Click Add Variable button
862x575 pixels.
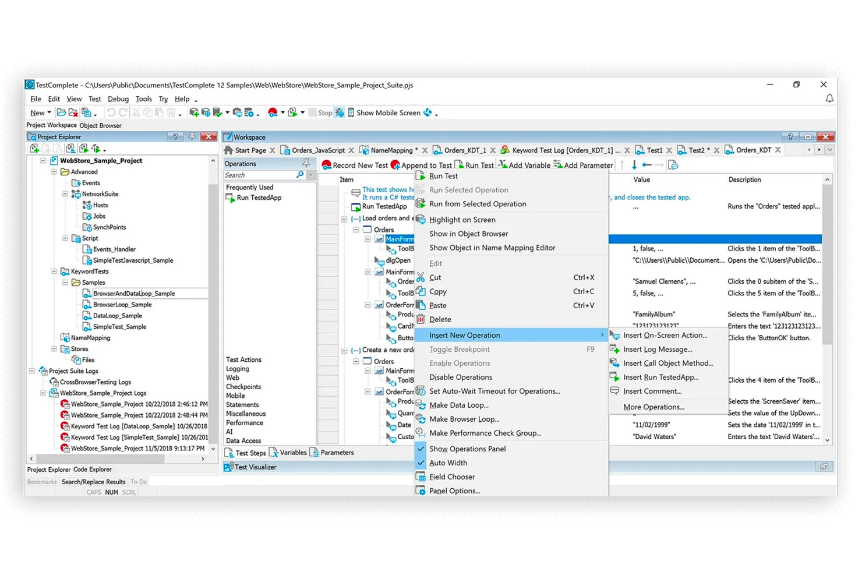(x=524, y=165)
